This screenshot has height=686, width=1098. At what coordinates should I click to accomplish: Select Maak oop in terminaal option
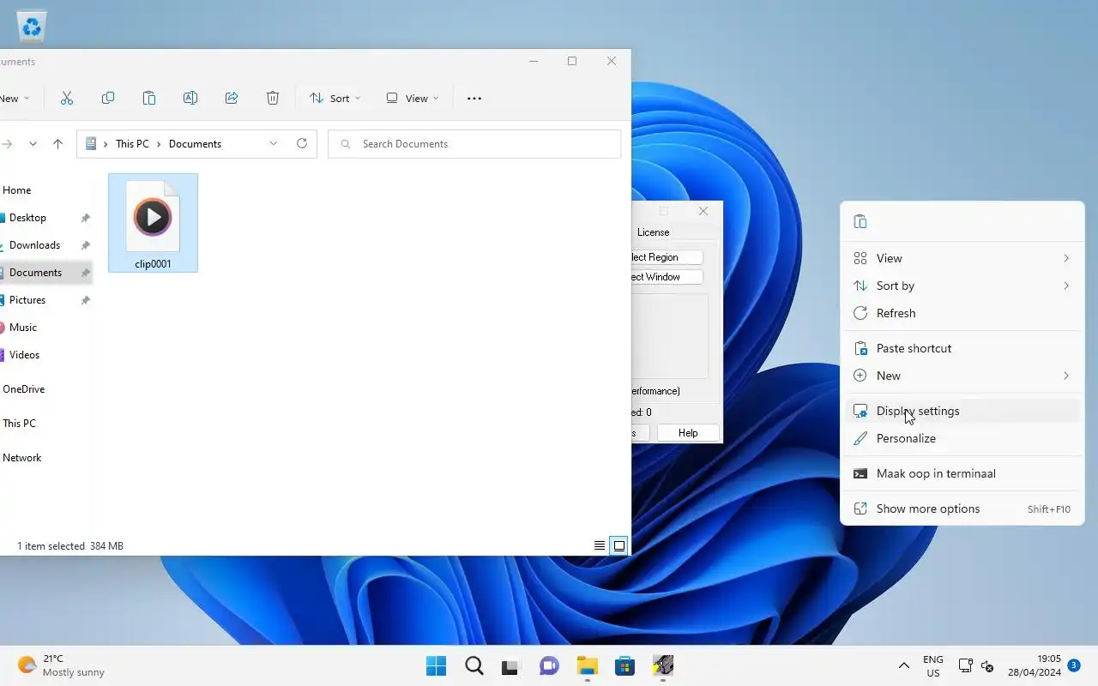(x=962, y=473)
